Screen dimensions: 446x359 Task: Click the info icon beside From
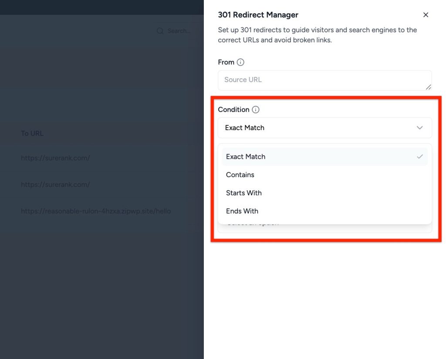click(240, 62)
